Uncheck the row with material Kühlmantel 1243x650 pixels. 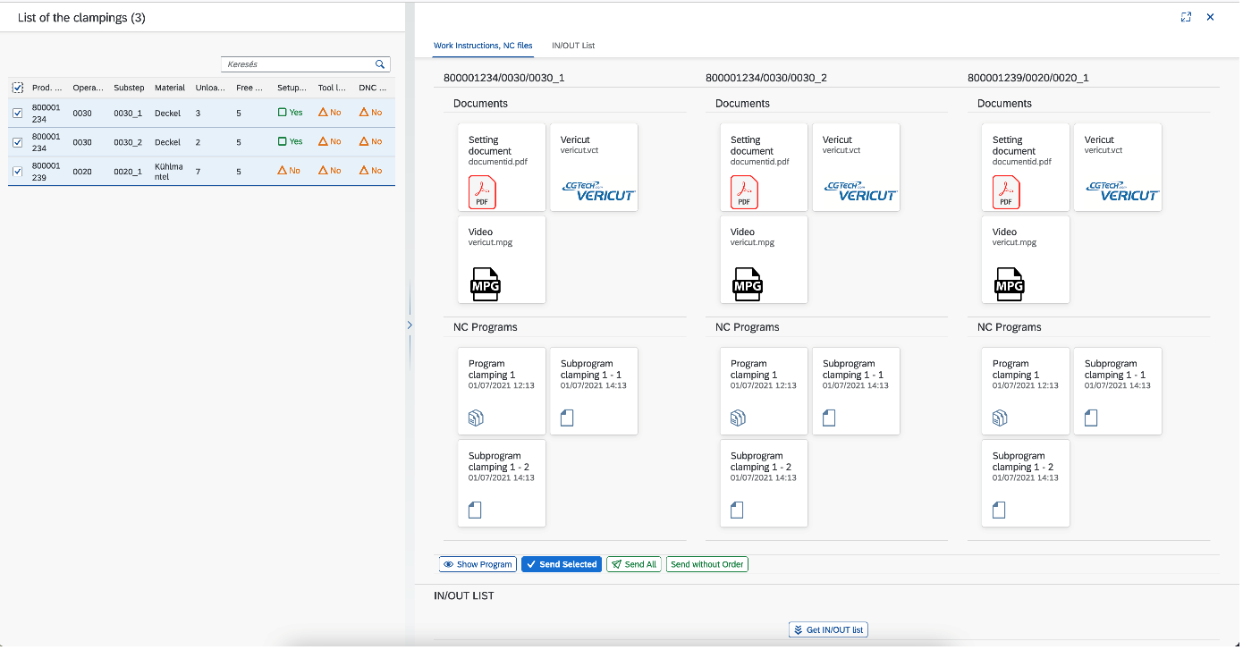coord(18,171)
